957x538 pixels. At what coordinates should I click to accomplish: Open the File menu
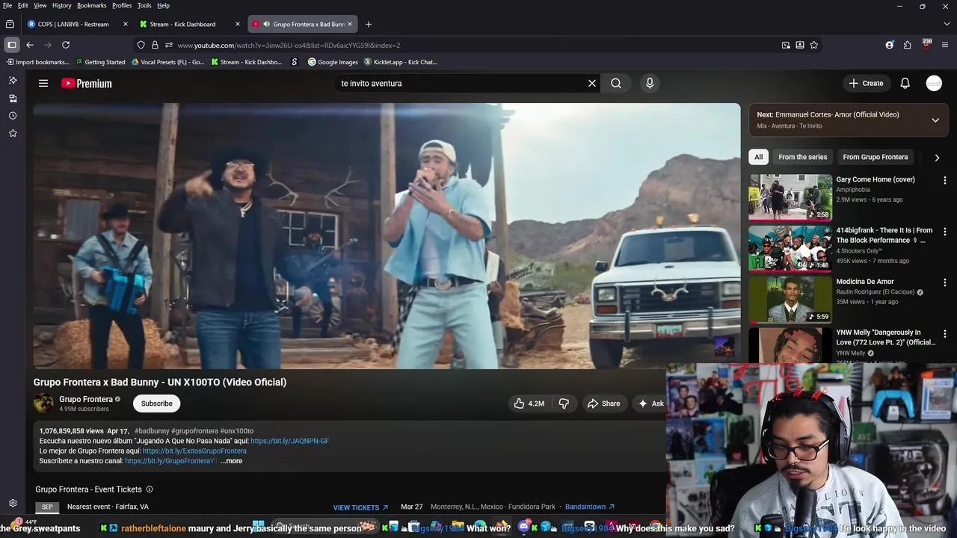tap(8, 5)
